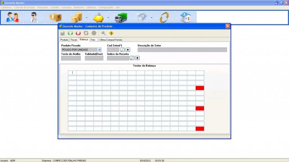Expand the Produto Pesado dropdown

pos(99,50)
